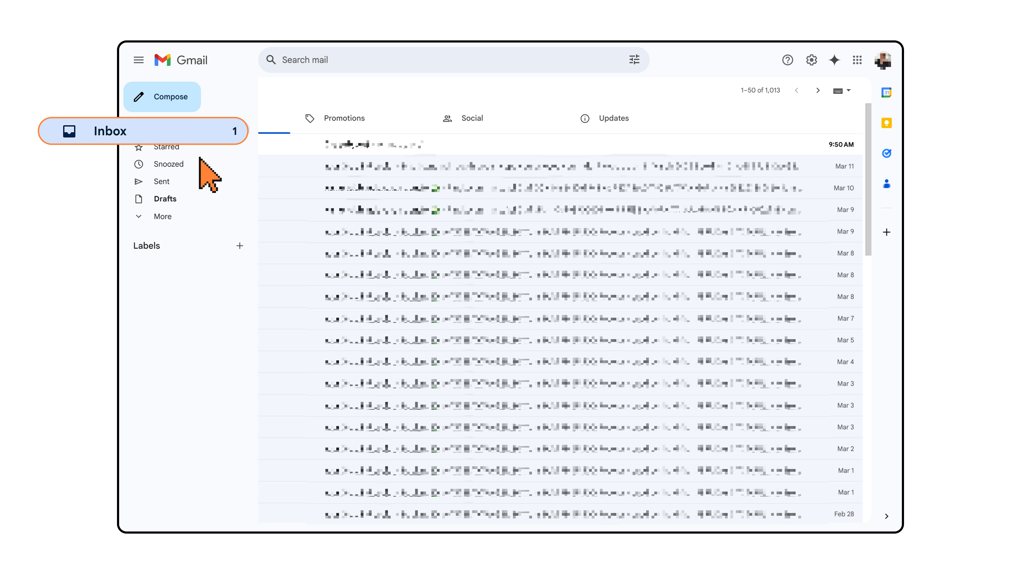This screenshot has height=574, width=1021.
Task: Open the Settings gear
Action: click(x=811, y=60)
